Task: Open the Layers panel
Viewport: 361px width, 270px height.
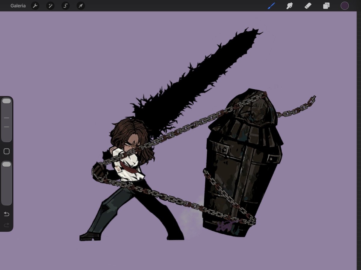Action: tap(326, 6)
